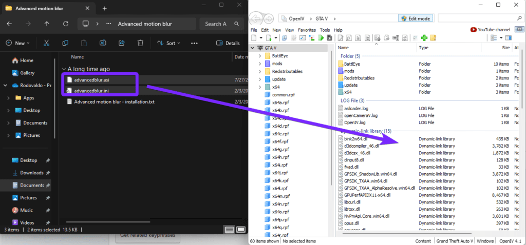The image size is (526, 245).
Task: Open the File menu in OpenIV
Action: point(254,30)
